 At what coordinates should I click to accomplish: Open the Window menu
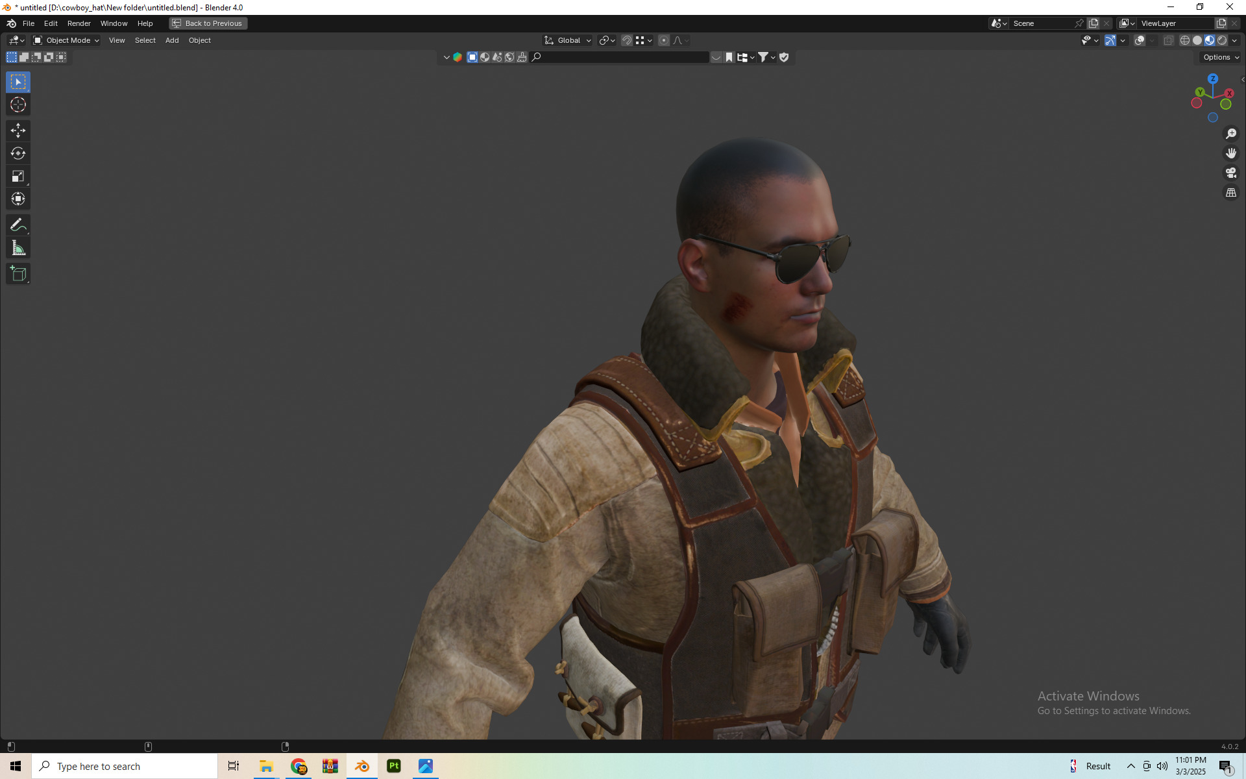[114, 23]
